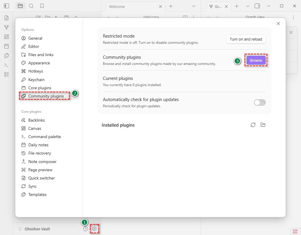
Task: Select Appearance in the settings options
Action: point(39,63)
